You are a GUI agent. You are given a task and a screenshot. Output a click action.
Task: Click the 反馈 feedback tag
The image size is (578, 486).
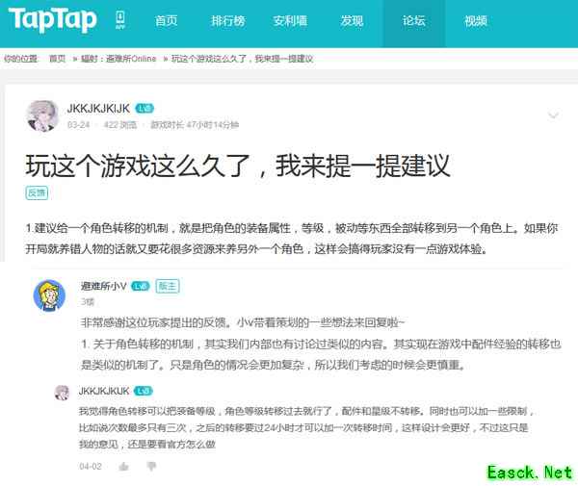tap(37, 192)
